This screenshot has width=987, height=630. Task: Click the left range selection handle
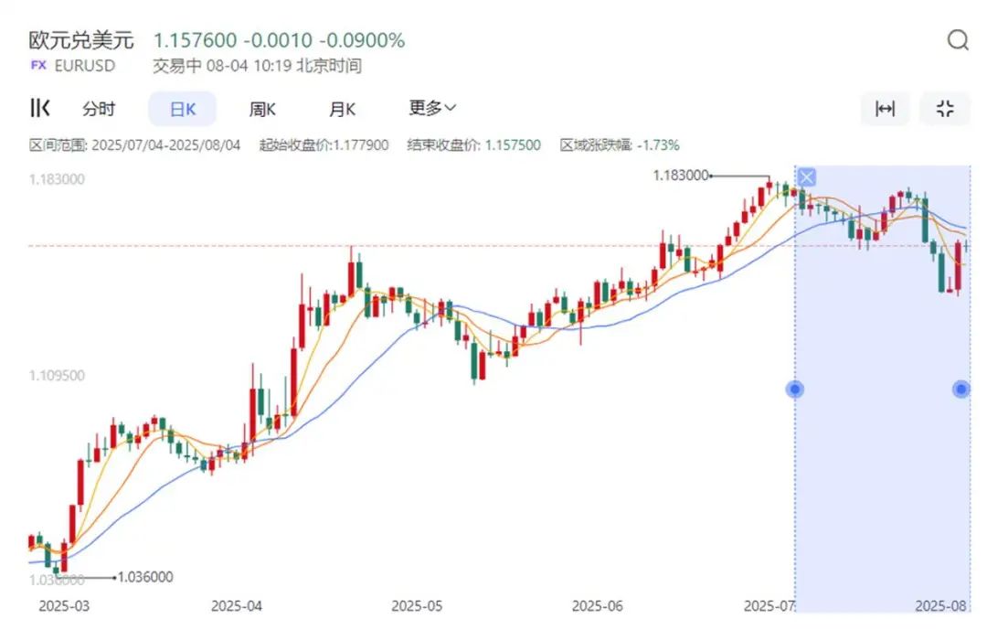(795, 390)
